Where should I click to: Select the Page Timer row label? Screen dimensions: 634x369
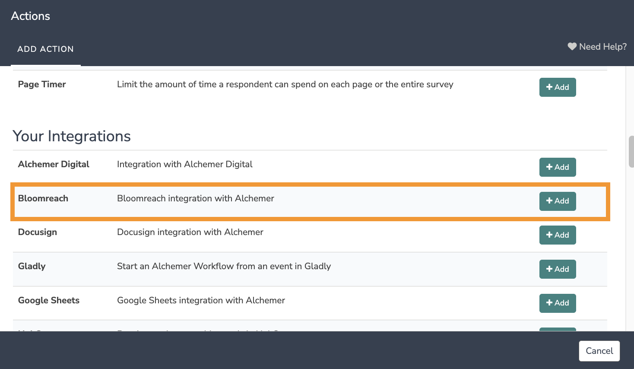[42, 84]
